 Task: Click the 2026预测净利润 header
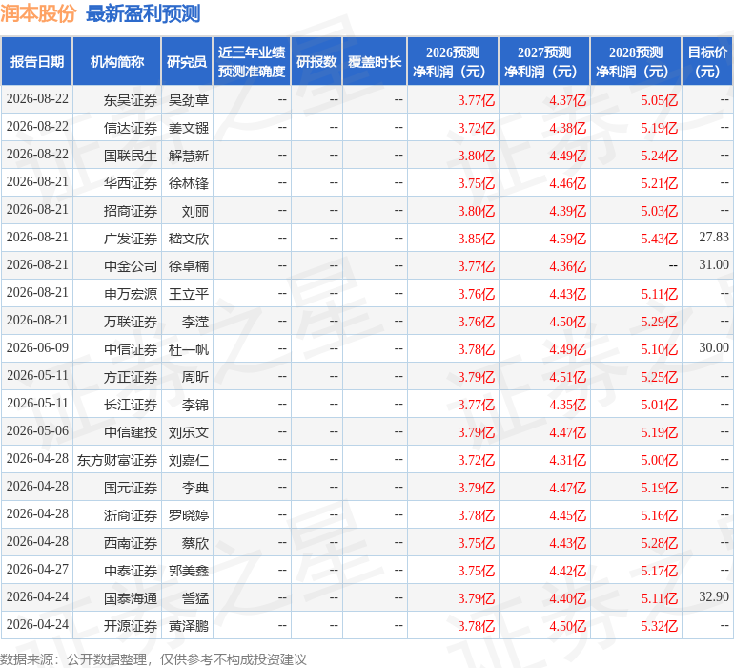(x=453, y=61)
